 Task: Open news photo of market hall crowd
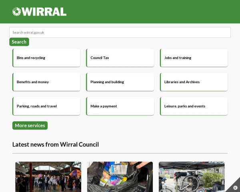48,177
